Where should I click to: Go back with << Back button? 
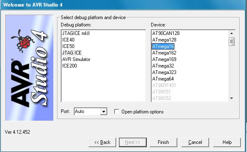pos(102,142)
